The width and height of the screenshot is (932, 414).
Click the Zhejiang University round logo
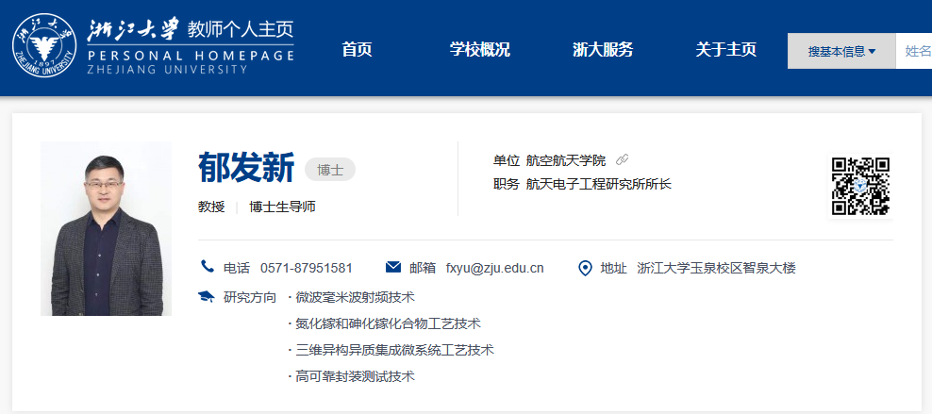tap(44, 45)
